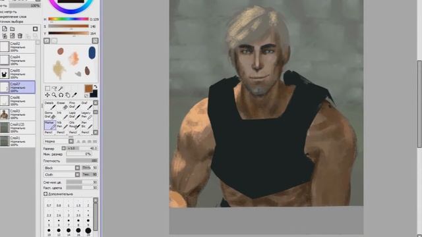Image resolution: width=422 pixels, height=237 pixels.
Task: Adjust the saturation S slider
Action: tap(69, 26)
